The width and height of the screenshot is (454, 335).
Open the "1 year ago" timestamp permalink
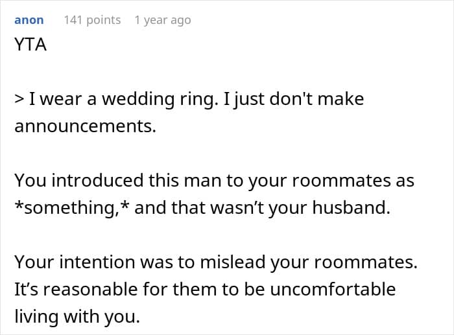163,20
